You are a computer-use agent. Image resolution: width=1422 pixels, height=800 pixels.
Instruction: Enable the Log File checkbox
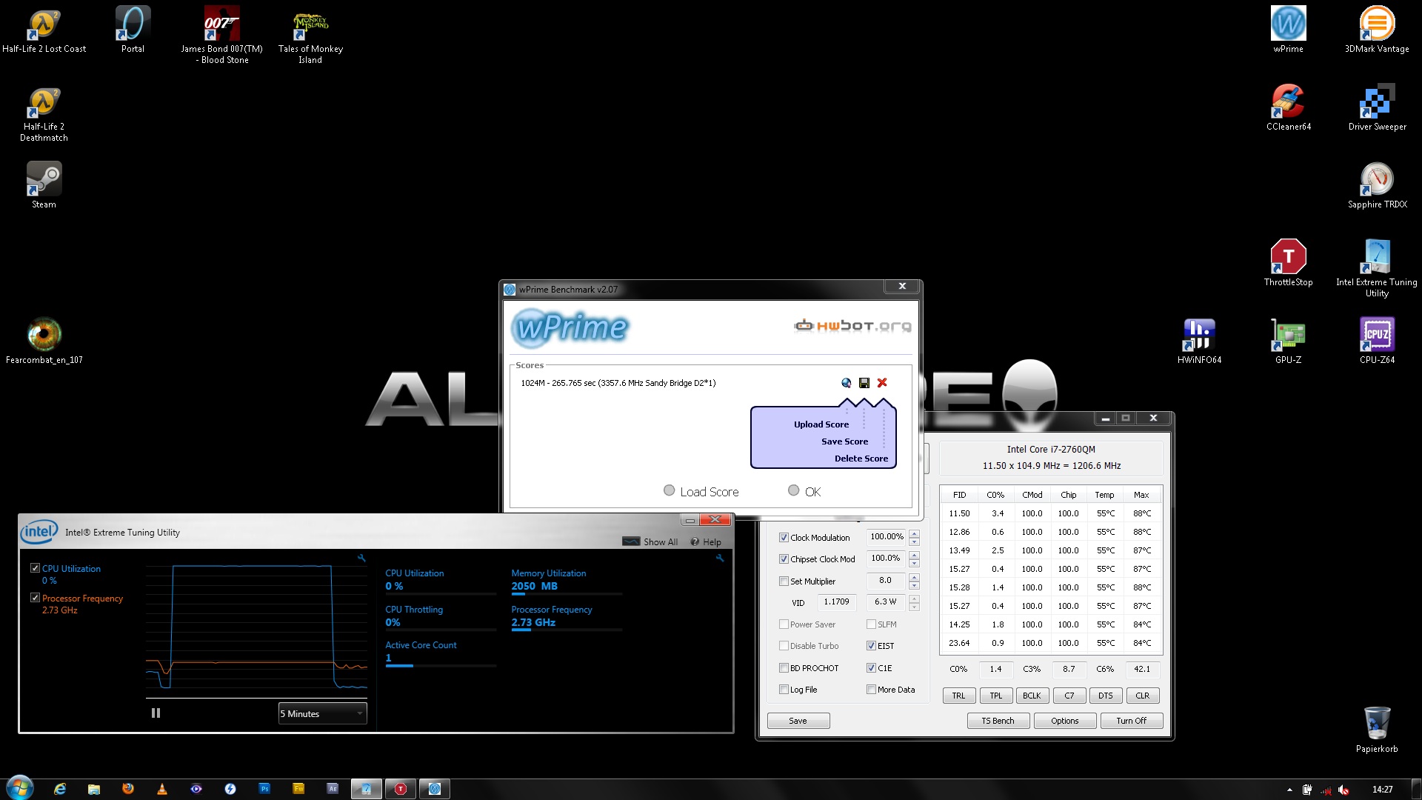(x=784, y=690)
